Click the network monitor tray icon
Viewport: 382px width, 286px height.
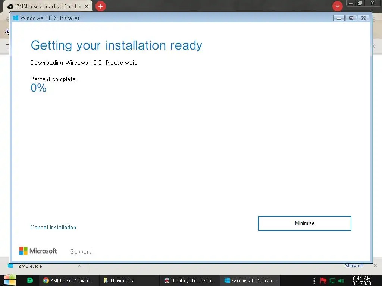pos(332,281)
